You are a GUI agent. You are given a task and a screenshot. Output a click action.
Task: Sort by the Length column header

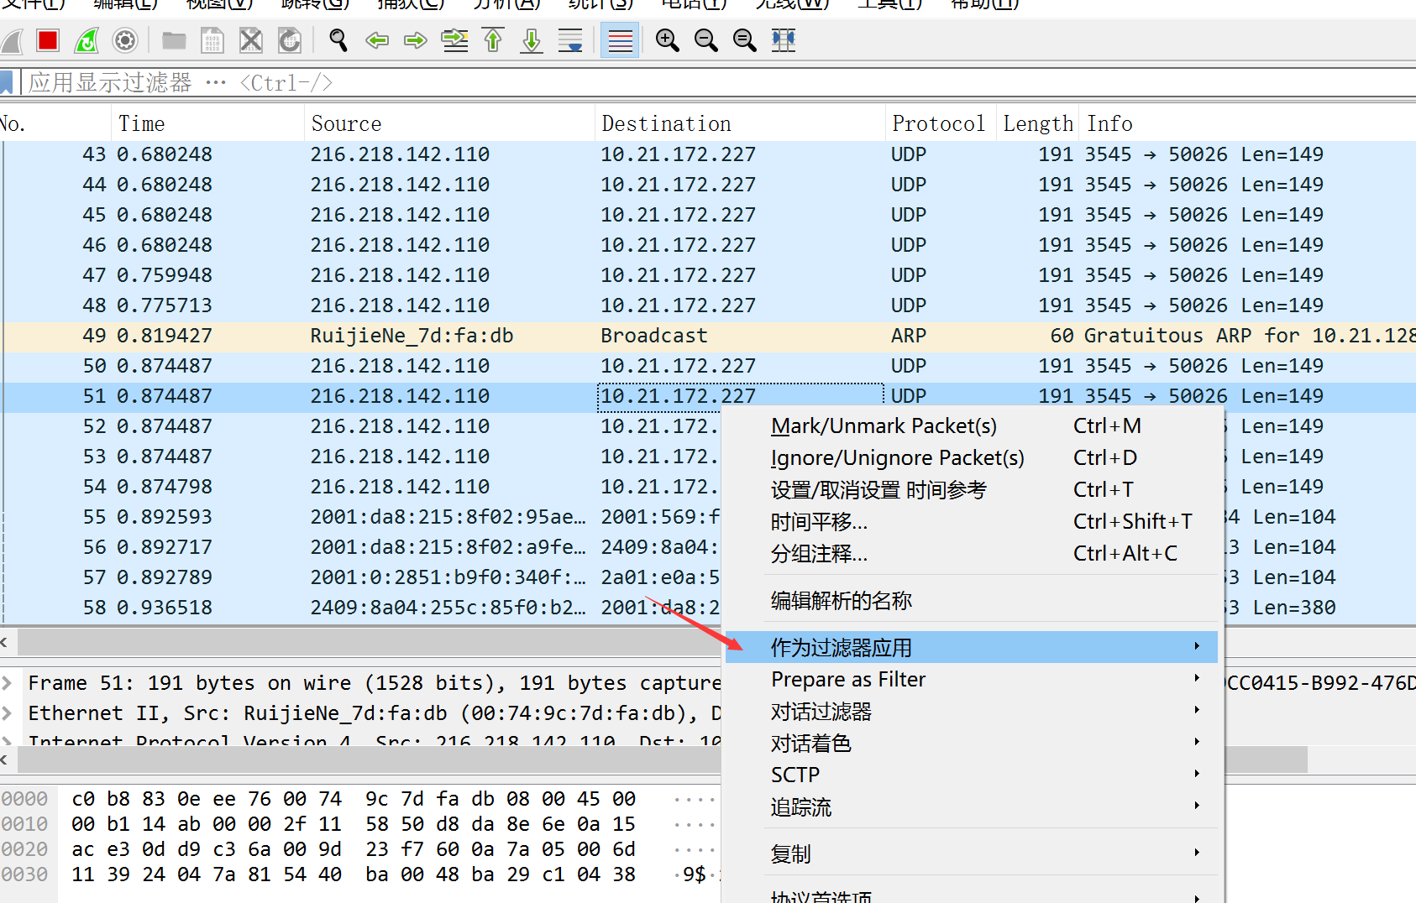click(x=1038, y=123)
